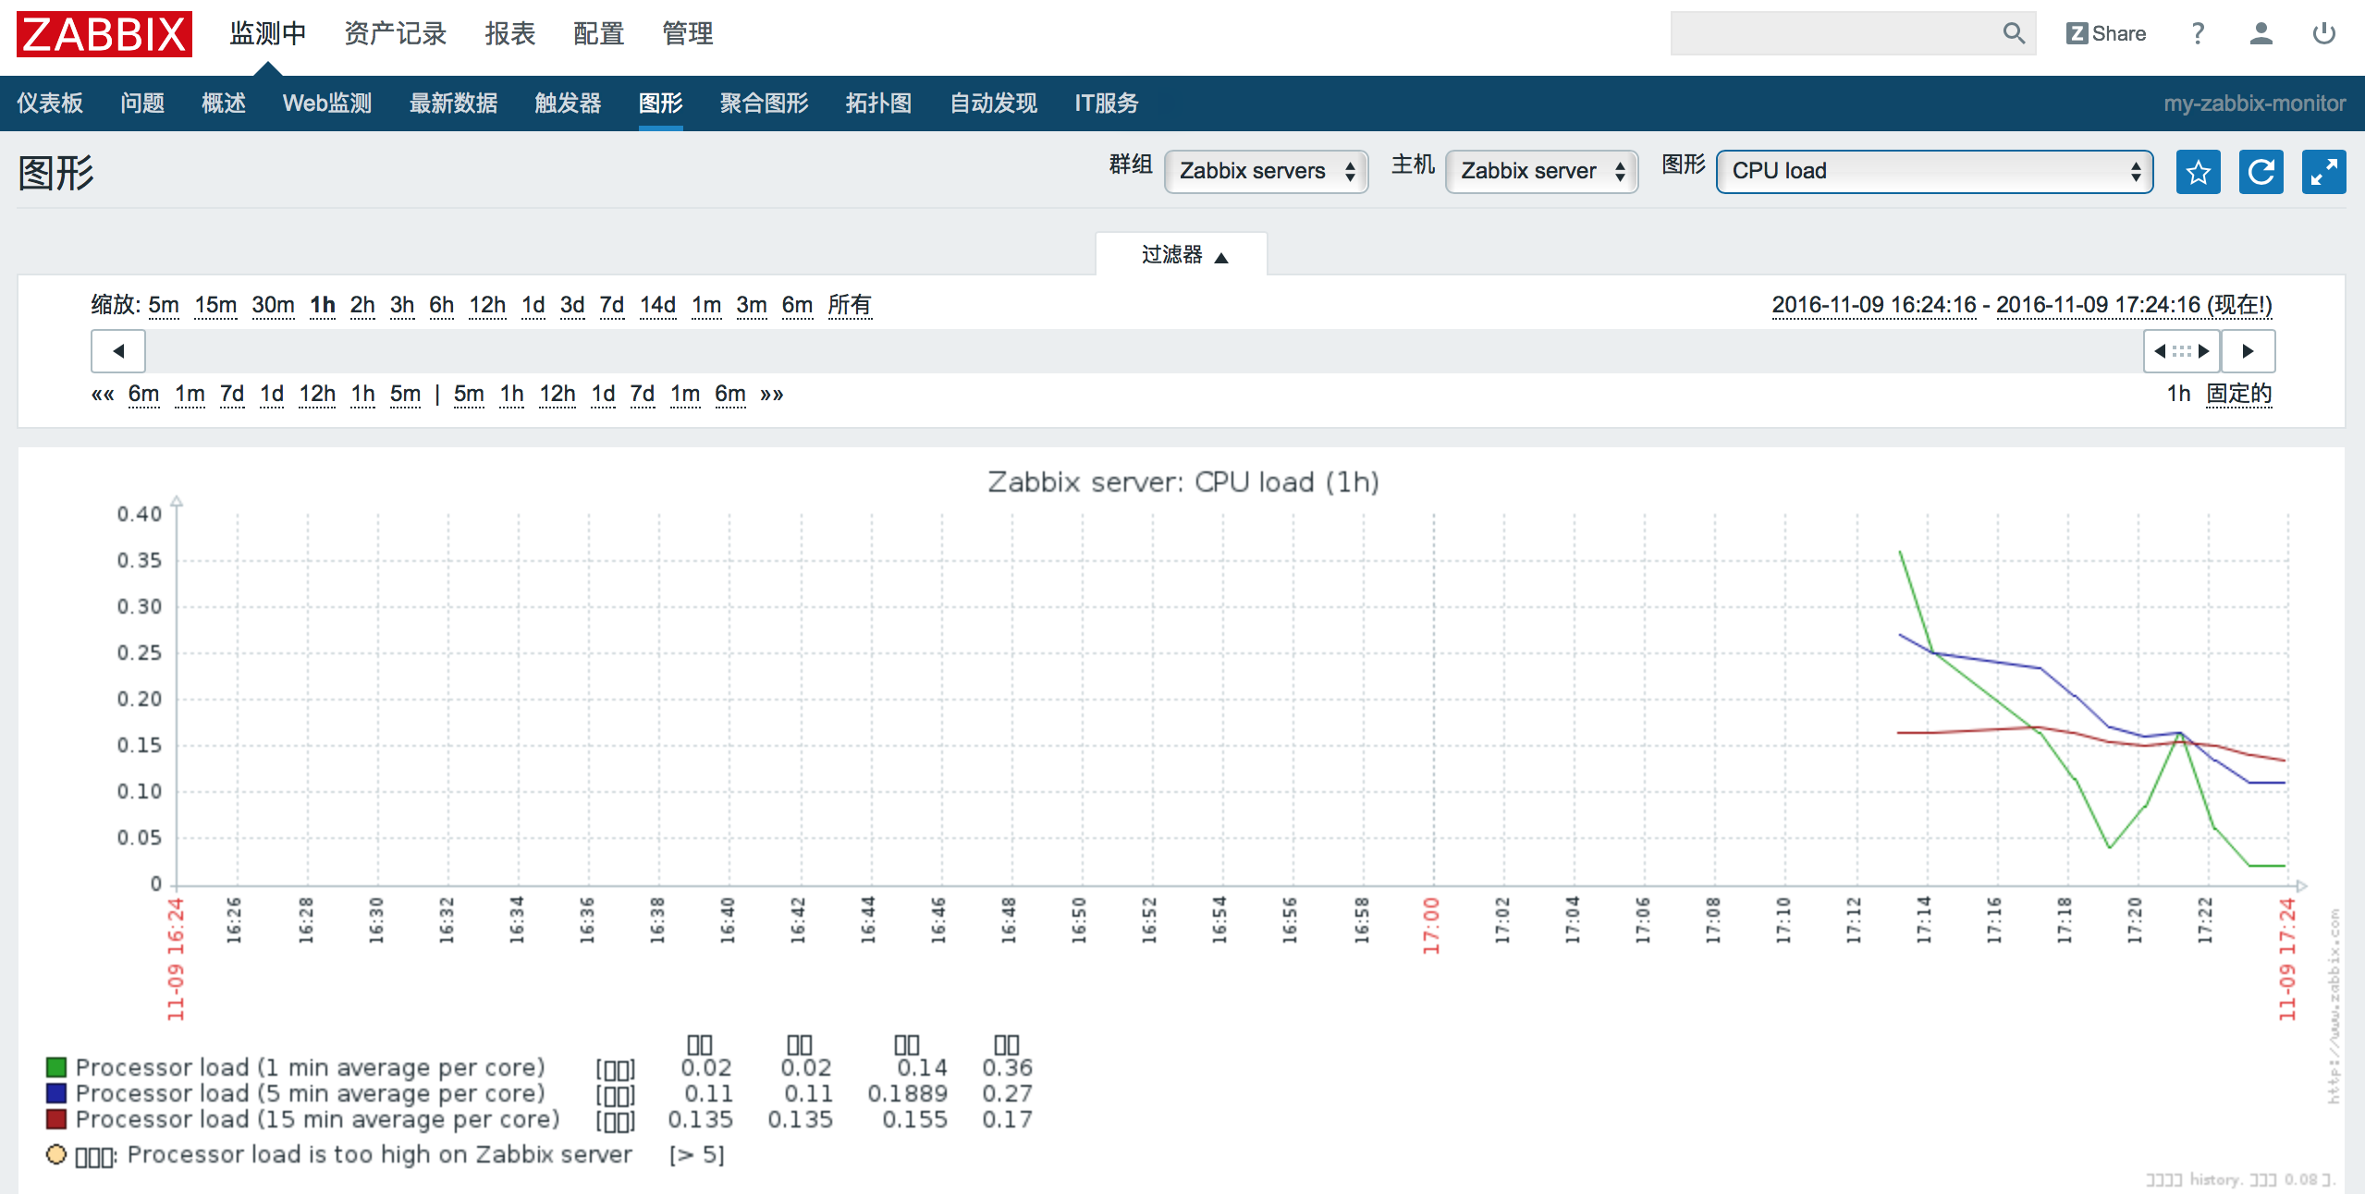Toggle fullscreen mode button
Viewport: 2365px width, 1194px height.
[x=2323, y=172]
